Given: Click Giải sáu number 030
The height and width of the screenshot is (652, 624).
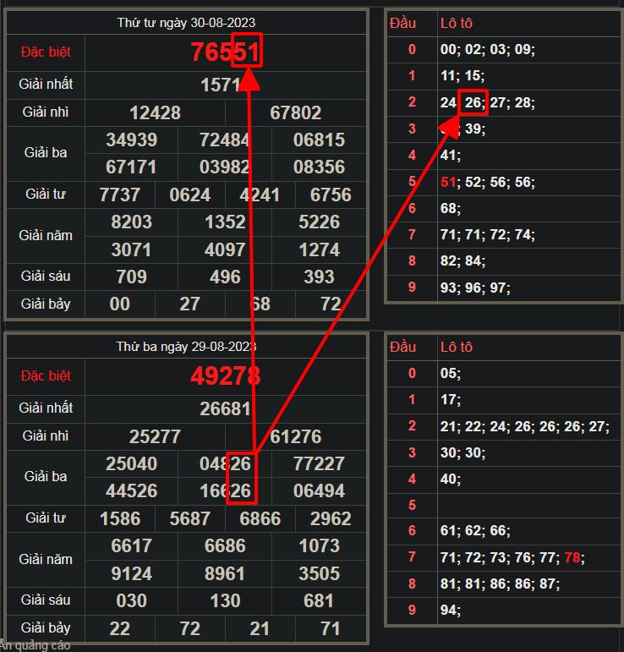Looking at the screenshot, I should (131, 600).
